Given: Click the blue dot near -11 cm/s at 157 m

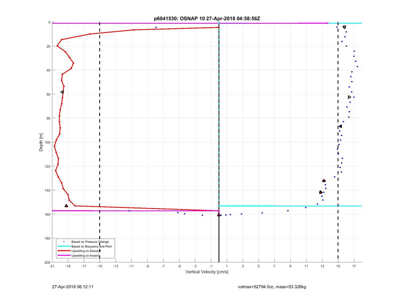Looking at the screenshot, I should [129, 211].
